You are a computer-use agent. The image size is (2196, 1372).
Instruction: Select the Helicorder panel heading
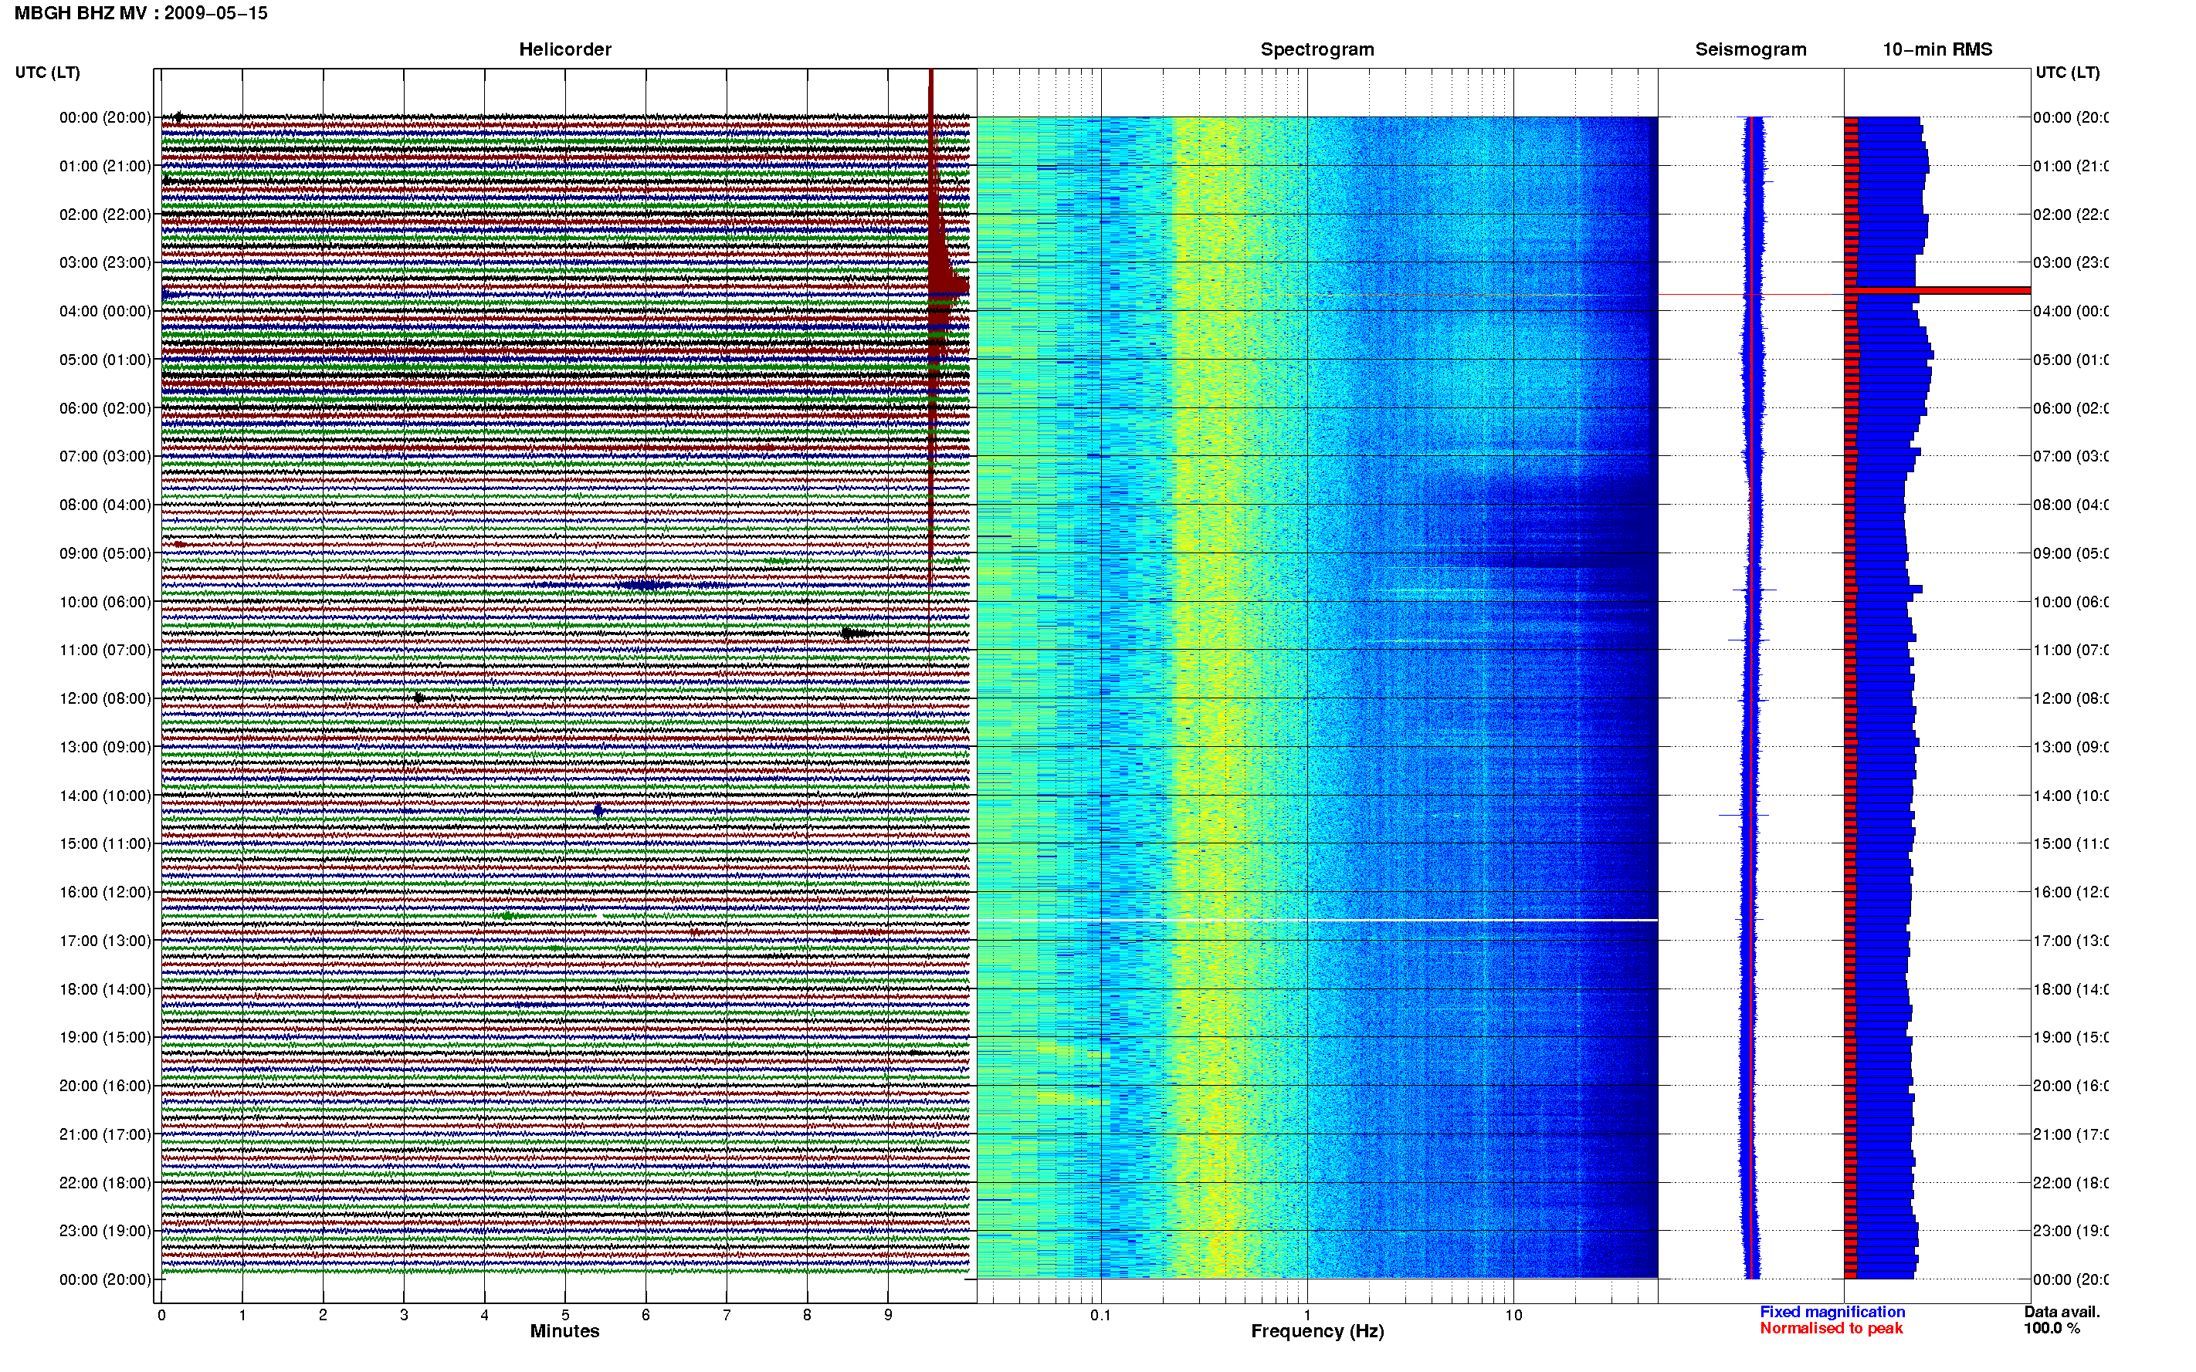coord(564,50)
